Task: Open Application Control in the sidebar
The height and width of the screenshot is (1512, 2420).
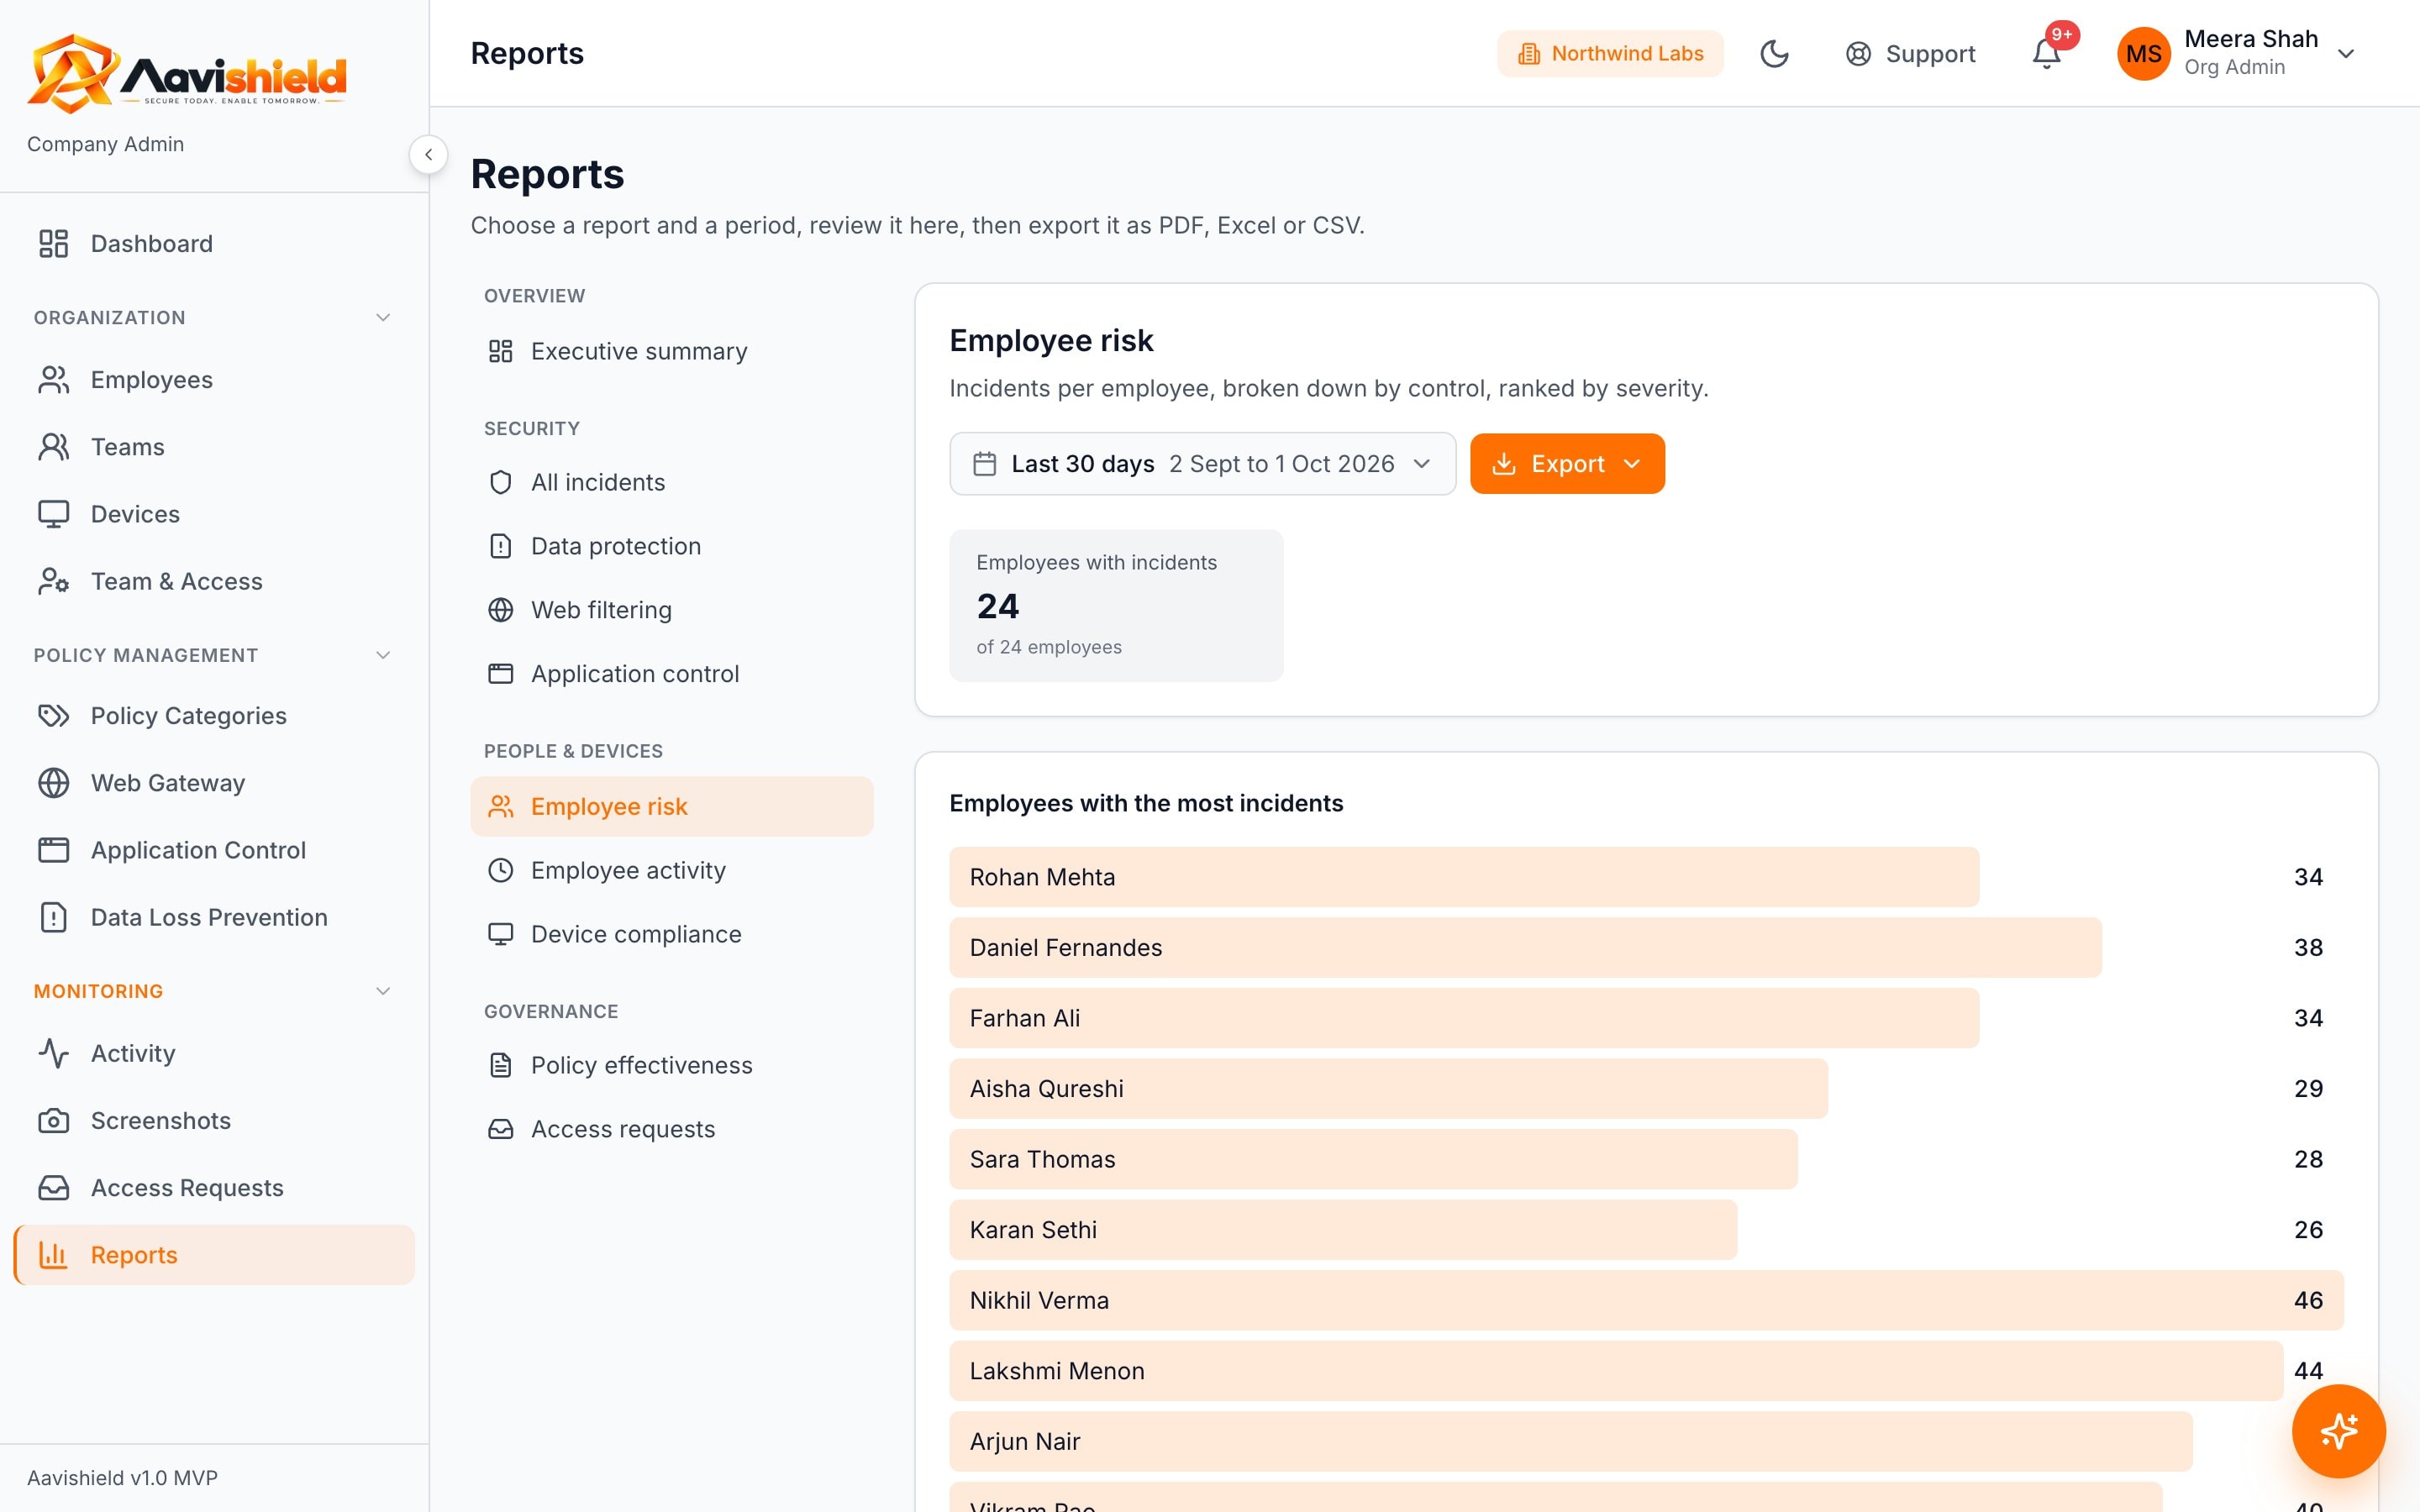Action: [x=214, y=849]
